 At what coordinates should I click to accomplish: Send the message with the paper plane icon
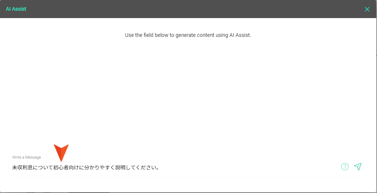358,166
